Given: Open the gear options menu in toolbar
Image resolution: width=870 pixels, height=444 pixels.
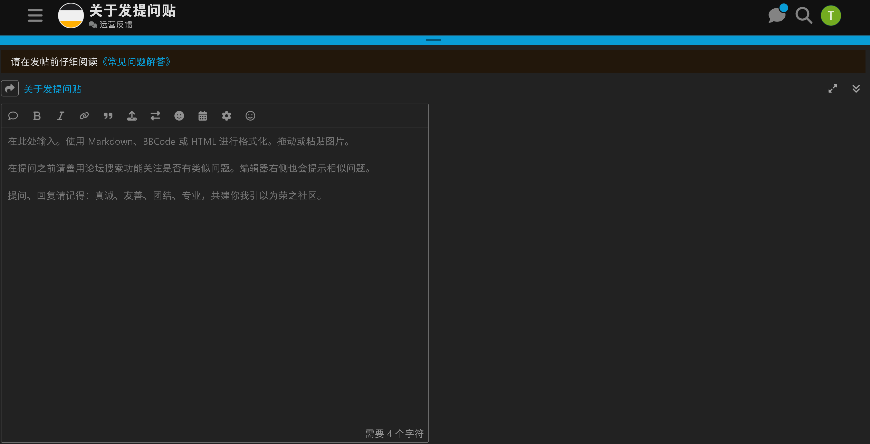Looking at the screenshot, I should (227, 116).
